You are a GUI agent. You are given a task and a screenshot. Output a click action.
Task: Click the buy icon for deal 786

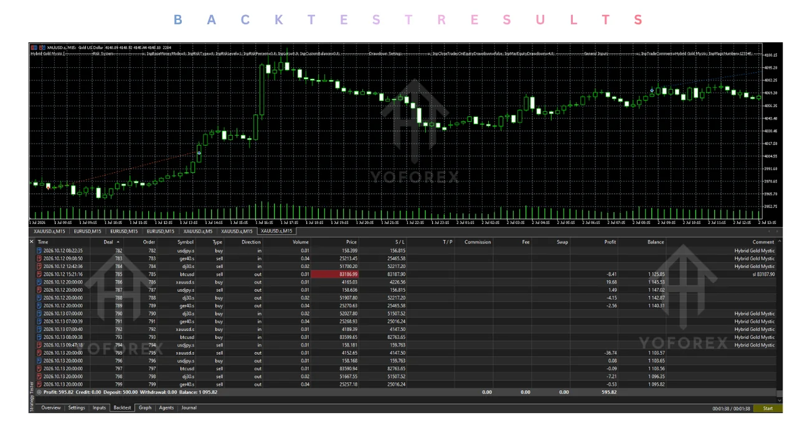click(40, 282)
